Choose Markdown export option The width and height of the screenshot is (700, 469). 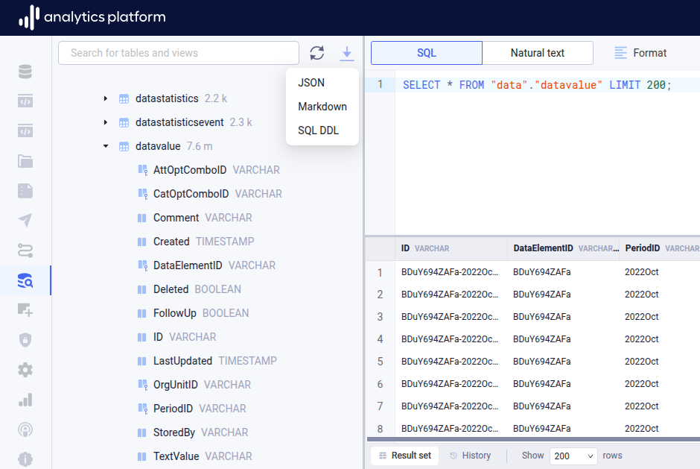click(322, 107)
